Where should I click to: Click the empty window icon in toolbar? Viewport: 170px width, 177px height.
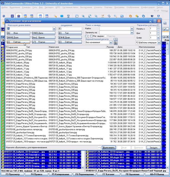(77, 16)
